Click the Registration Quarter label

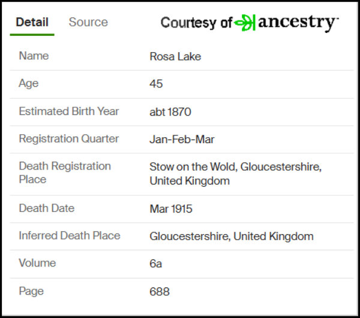click(69, 139)
